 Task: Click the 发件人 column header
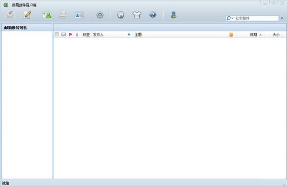(x=98, y=35)
